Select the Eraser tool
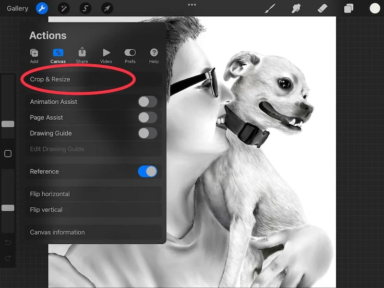 322,9
